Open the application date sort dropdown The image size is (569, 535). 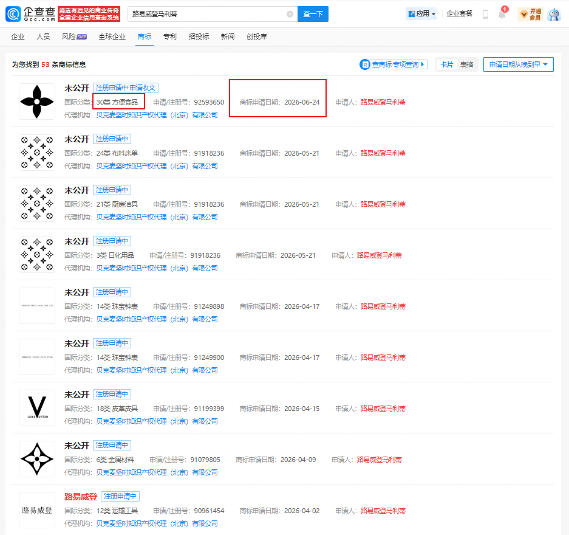point(518,64)
